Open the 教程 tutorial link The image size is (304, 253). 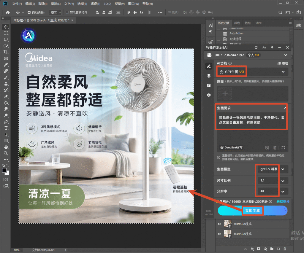click(x=283, y=63)
